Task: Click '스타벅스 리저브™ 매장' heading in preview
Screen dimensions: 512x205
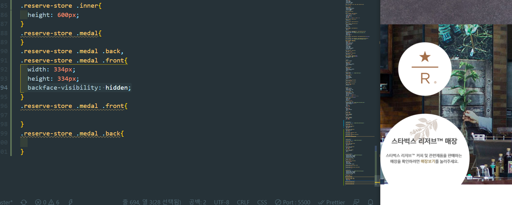Action: (424, 141)
